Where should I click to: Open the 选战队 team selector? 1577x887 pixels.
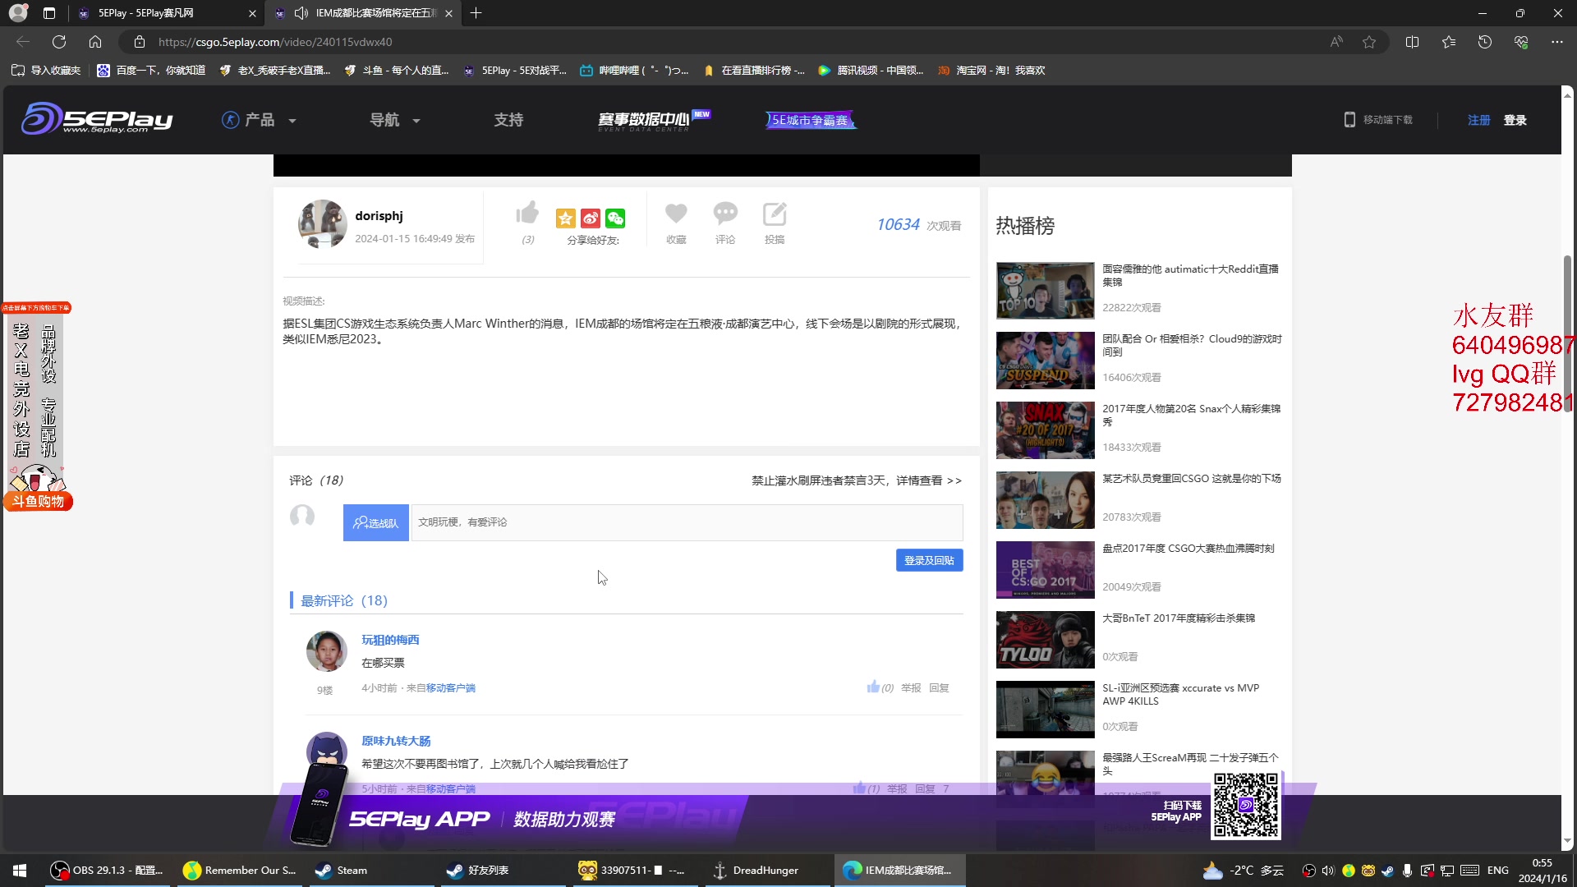click(x=375, y=522)
